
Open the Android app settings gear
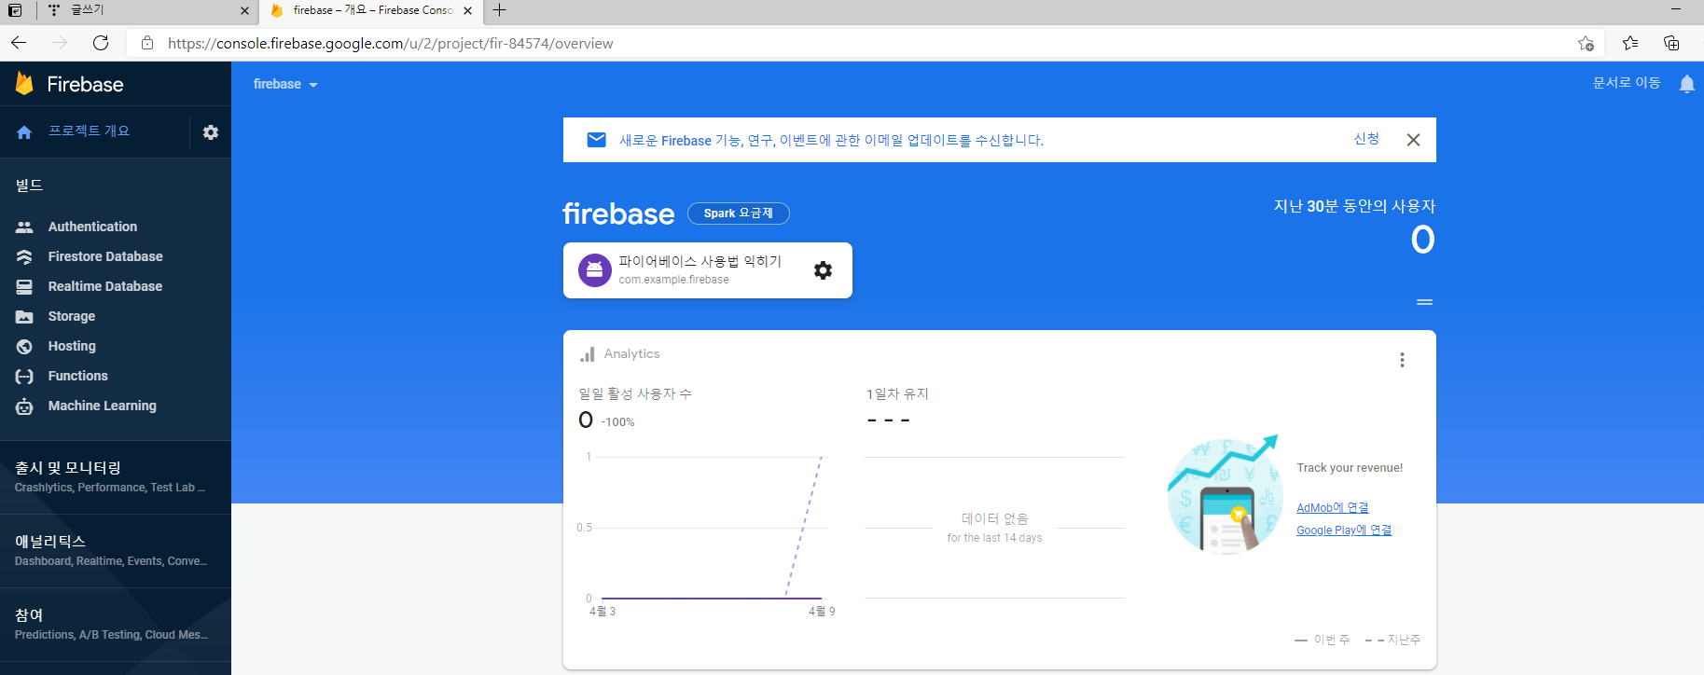point(823,270)
